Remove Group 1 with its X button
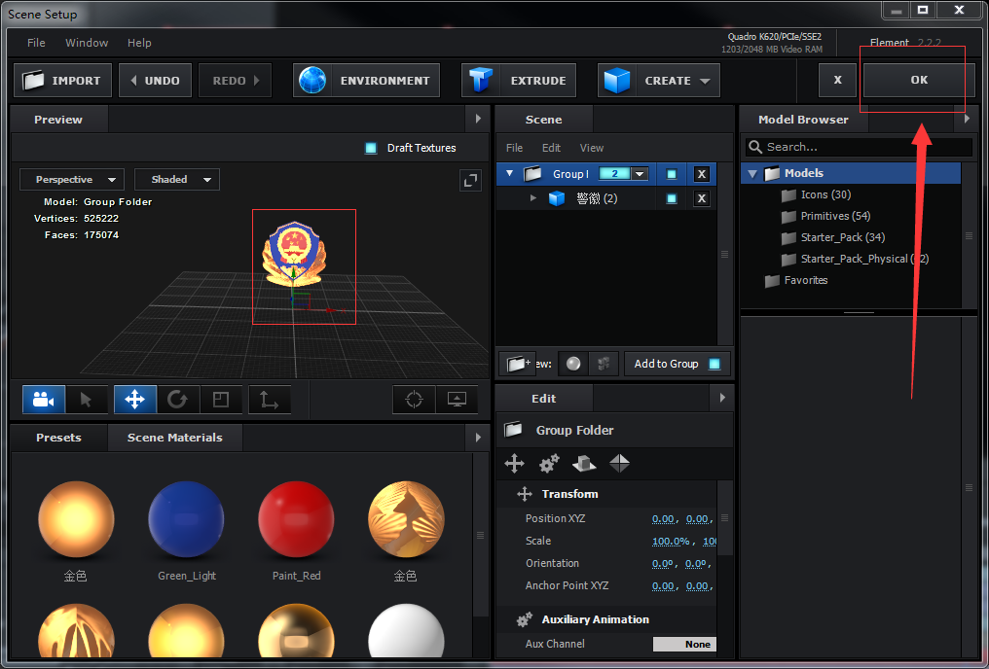Image resolution: width=989 pixels, height=669 pixels. 702,174
